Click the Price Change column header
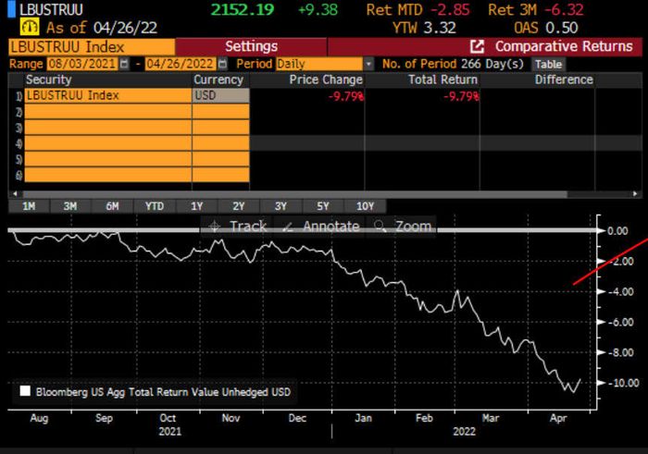 (x=326, y=80)
